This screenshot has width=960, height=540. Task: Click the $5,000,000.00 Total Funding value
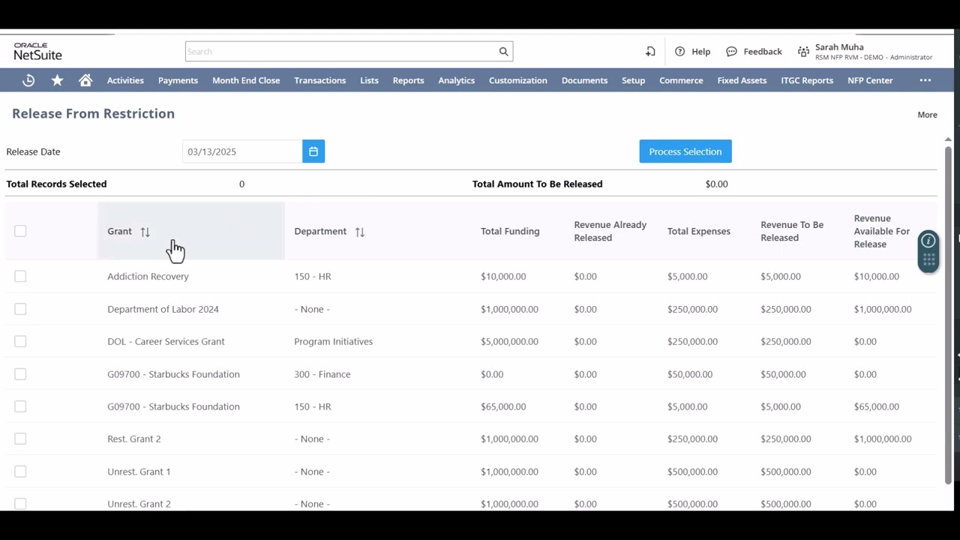[x=509, y=341]
